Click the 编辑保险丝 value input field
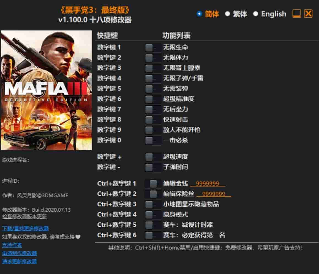 tap(214, 194)
